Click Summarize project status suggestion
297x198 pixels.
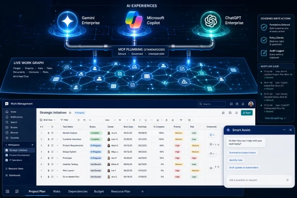pyautogui.click(x=242, y=153)
